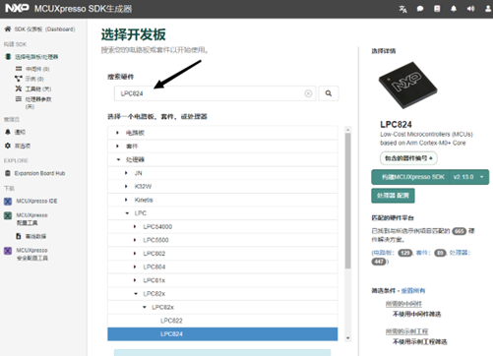Click the tree list scroll-down arrow
Screen dimensions: 493x356
click(348, 338)
